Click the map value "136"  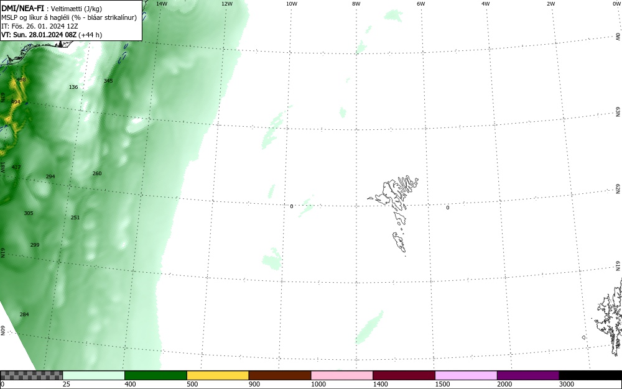pyautogui.click(x=73, y=87)
